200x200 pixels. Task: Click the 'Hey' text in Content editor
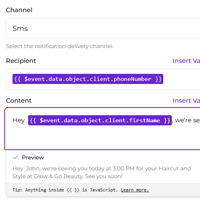tap(19, 120)
